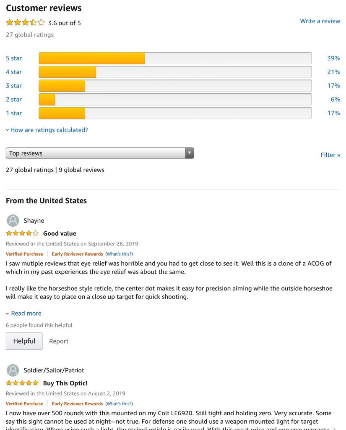
Task: Click Soldier/Sailor/Patriot's avatar icon
Action: [x=13, y=370]
